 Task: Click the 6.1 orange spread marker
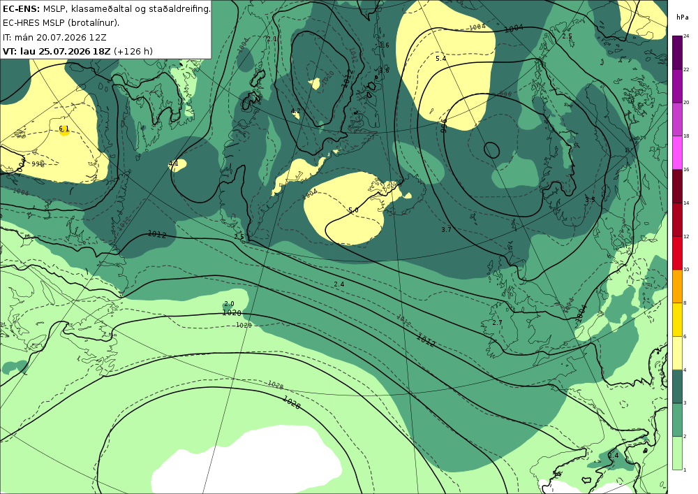[64, 130]
